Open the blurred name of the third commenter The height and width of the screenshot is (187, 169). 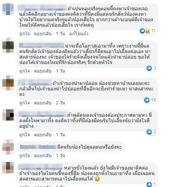35,83
